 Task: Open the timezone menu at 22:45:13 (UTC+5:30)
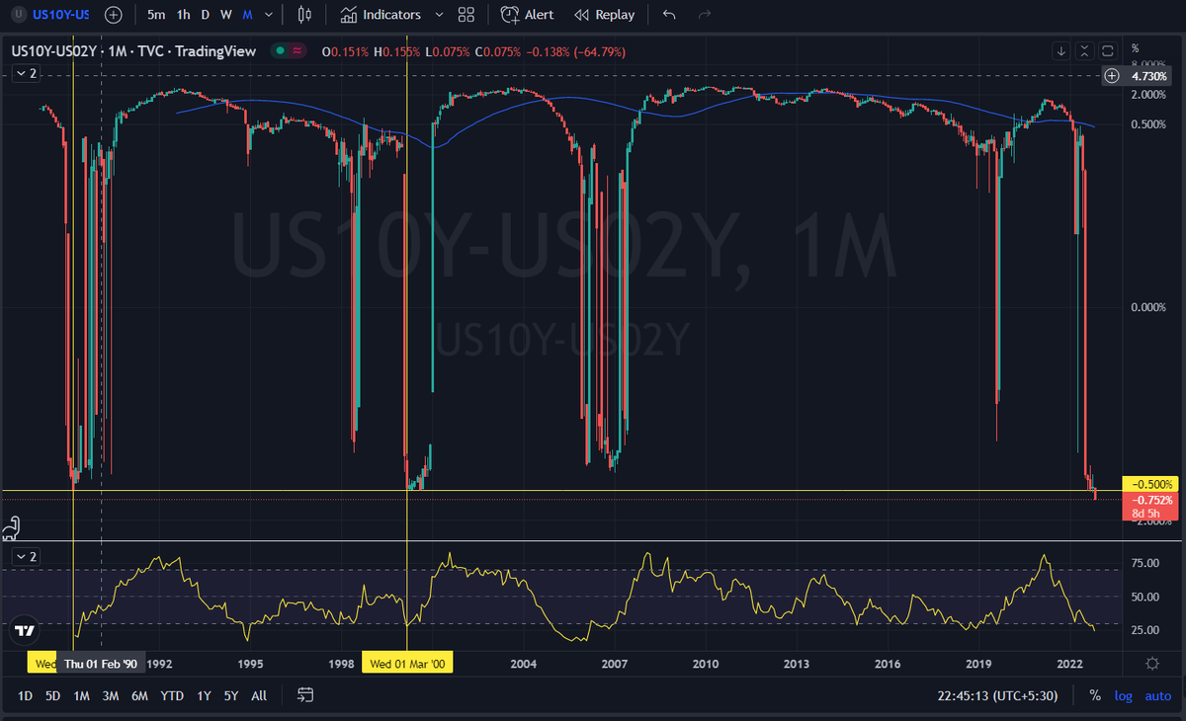[x=997, y=695]
